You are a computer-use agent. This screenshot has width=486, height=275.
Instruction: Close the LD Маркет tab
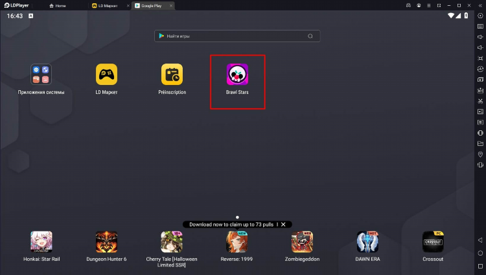[x=128, y=6]
